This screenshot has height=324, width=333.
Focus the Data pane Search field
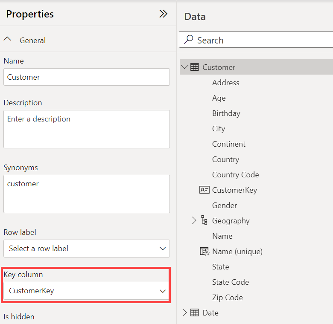[x=256, y=40]
